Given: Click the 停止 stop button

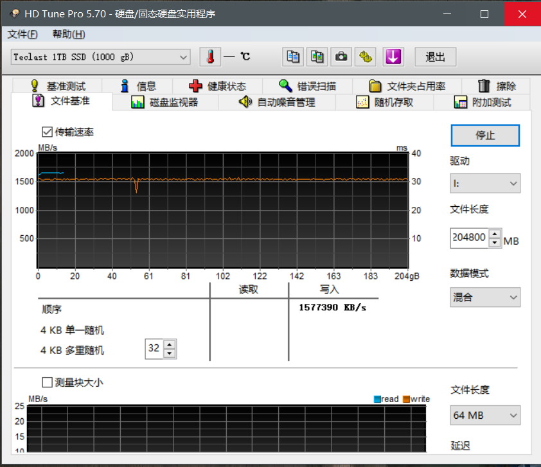Looking at the screenshot, I should 485,135.
